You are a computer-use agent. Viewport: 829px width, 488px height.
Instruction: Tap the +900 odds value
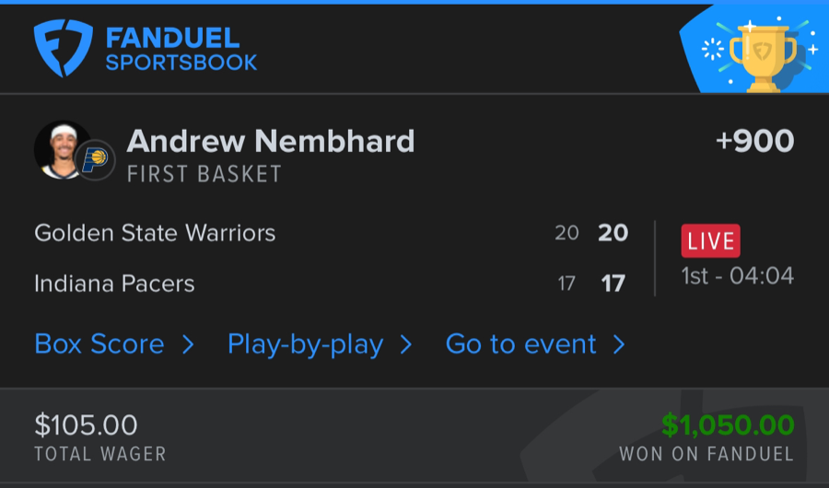coord(754,141)
